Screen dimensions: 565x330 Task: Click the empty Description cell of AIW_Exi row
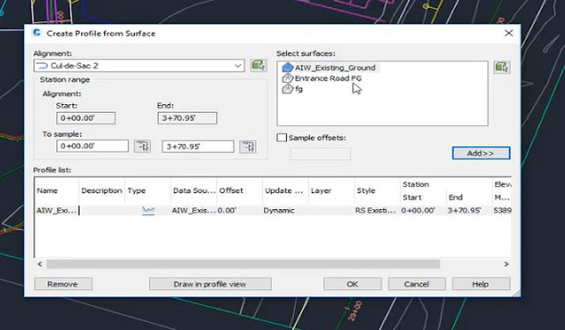pos(102,210)
